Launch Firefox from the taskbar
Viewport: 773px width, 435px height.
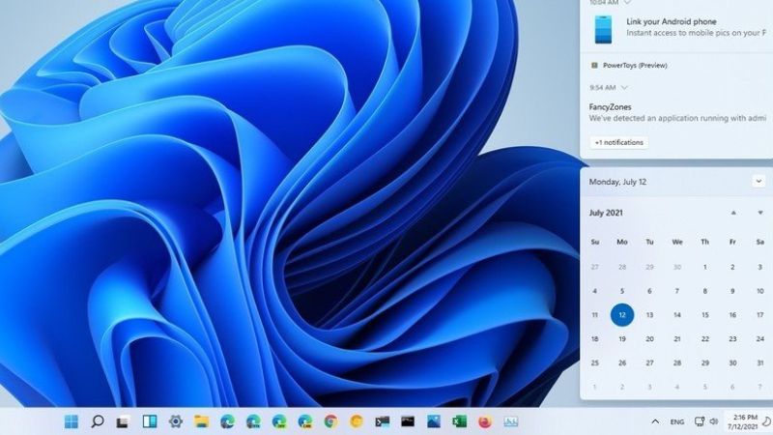coord(485,421)
